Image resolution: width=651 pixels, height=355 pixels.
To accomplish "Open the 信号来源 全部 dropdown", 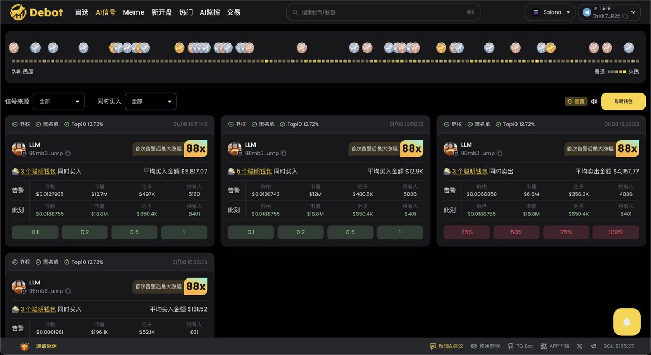I will click(x=59, y=102).
